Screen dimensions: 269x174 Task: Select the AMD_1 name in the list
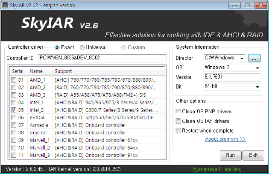pyautogui.click(x=38, y=80)
